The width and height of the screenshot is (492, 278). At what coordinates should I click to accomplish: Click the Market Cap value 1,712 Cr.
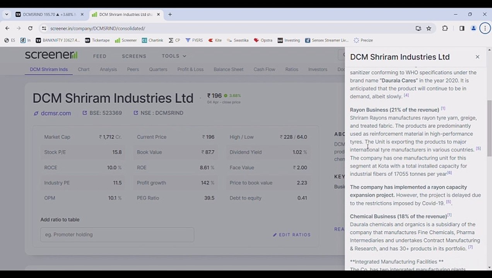coord(110,137)
